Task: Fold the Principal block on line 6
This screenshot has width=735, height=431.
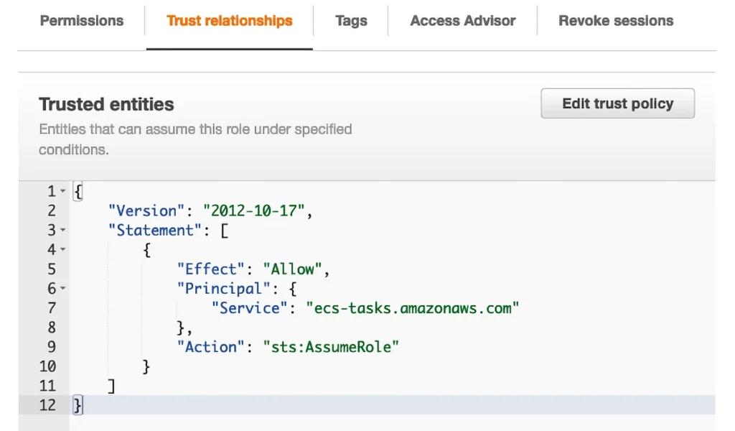Action: click(x=63, y=289)
